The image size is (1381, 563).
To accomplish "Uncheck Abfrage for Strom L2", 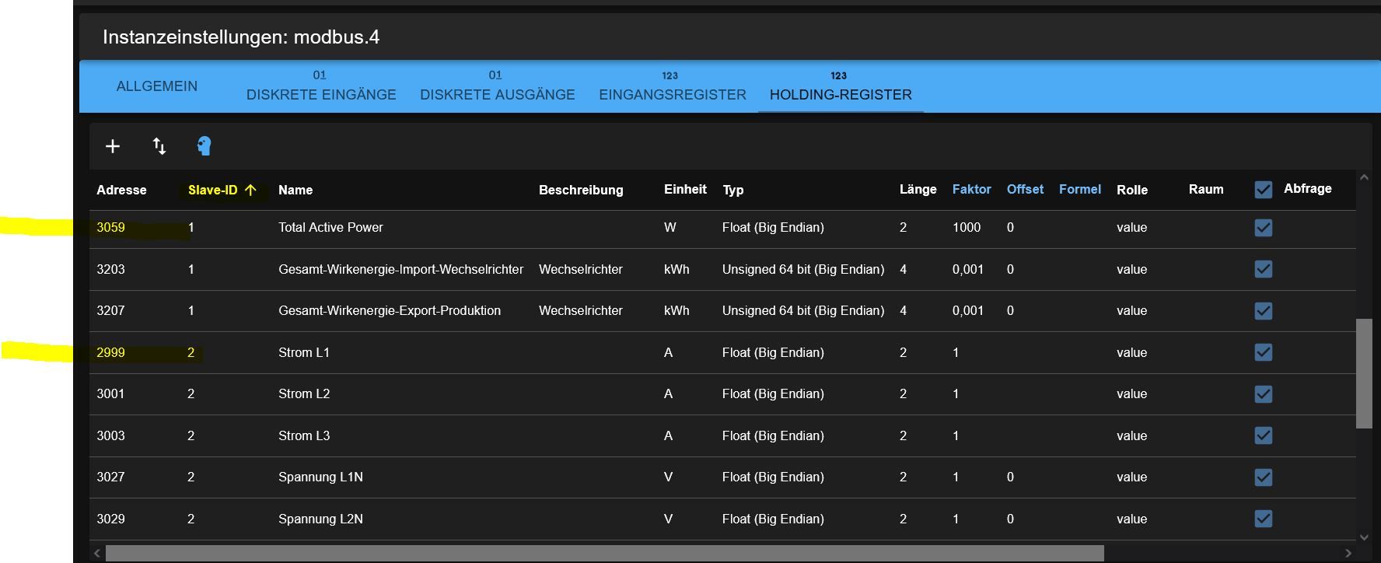I will point(1264,394).
